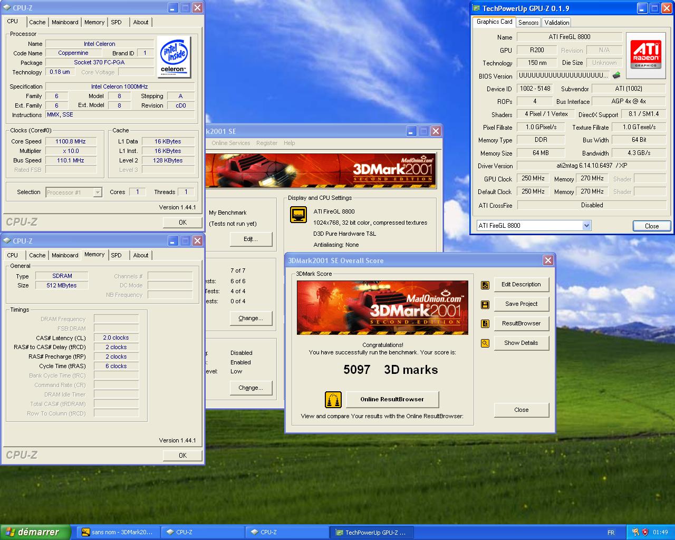
Task: Open Memory tab in top CPU-Z window
Action: point(94,22)
